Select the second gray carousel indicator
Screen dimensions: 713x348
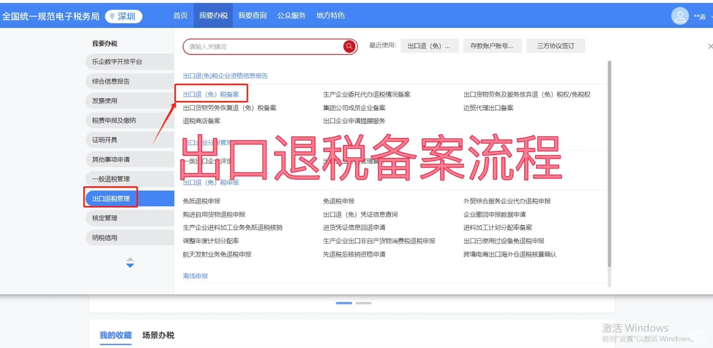click(x=364, y=303)
